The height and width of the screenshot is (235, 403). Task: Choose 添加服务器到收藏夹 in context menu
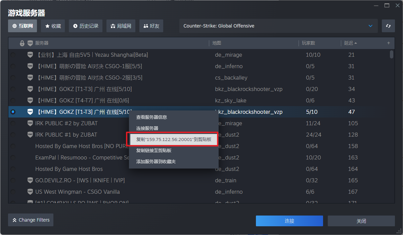156,161
